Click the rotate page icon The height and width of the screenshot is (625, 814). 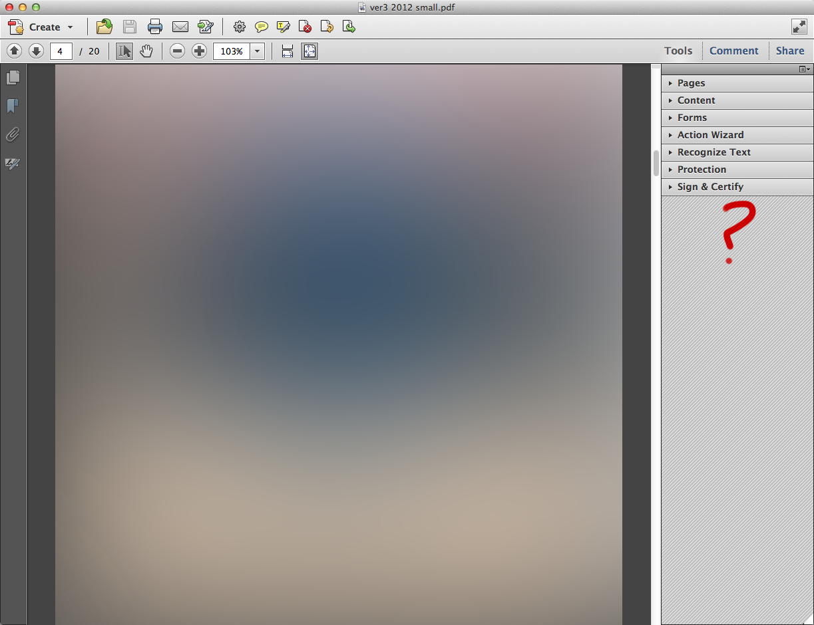pyautogui.click(x=327, y=27)
